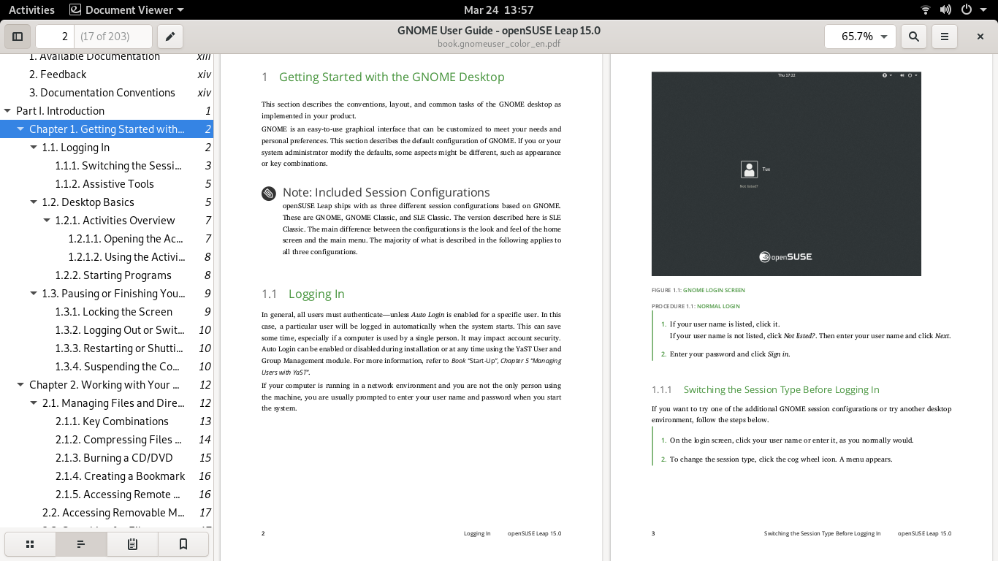Expand the Chapter 2 tree entry
The height and width of the screenshot is (561, 998).
(21, 384)
